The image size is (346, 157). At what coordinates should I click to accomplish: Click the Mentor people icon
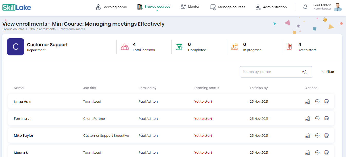coord(184,7)
